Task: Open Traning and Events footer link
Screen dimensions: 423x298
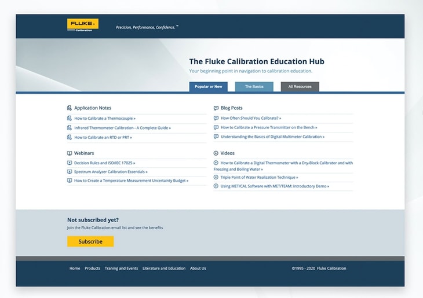Action: 121,268
